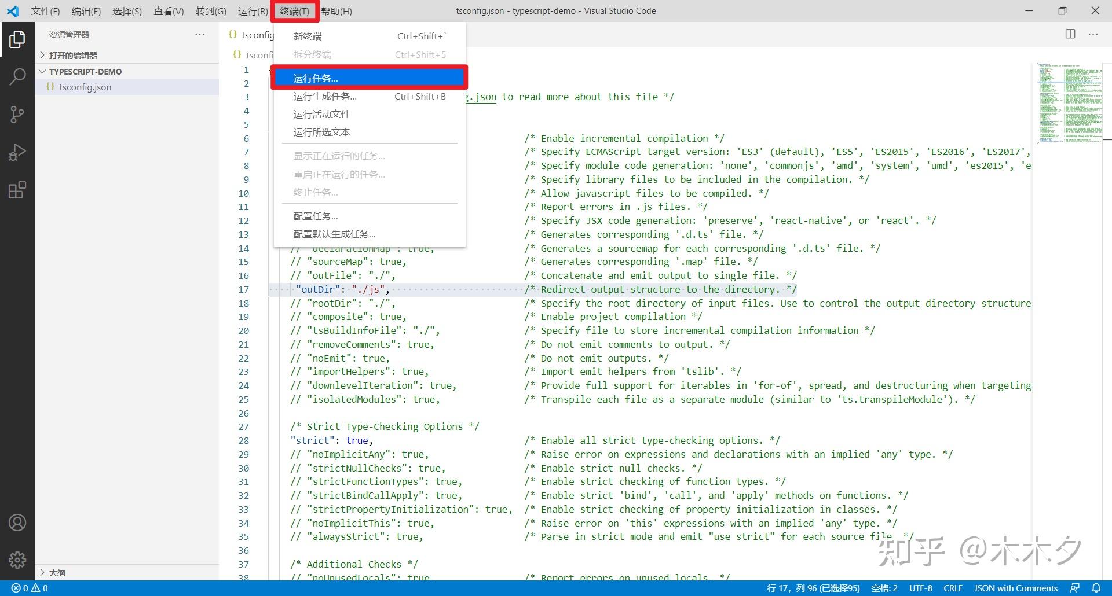Click the 资源管理器 panel title
This screenshot has width=1112, height=596.
[69, 35]
